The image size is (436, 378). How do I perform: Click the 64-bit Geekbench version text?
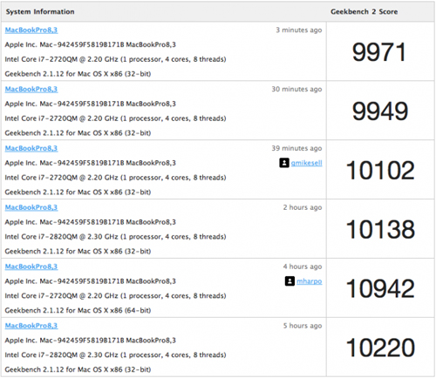click(78, 310)
